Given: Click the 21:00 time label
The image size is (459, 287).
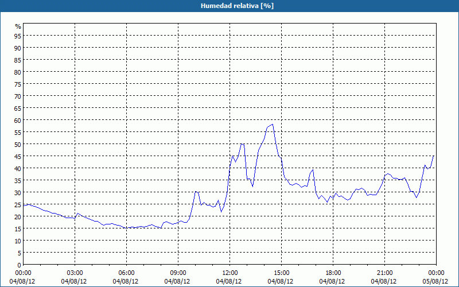Looking at the screenshot, I should tap(384, 273).
